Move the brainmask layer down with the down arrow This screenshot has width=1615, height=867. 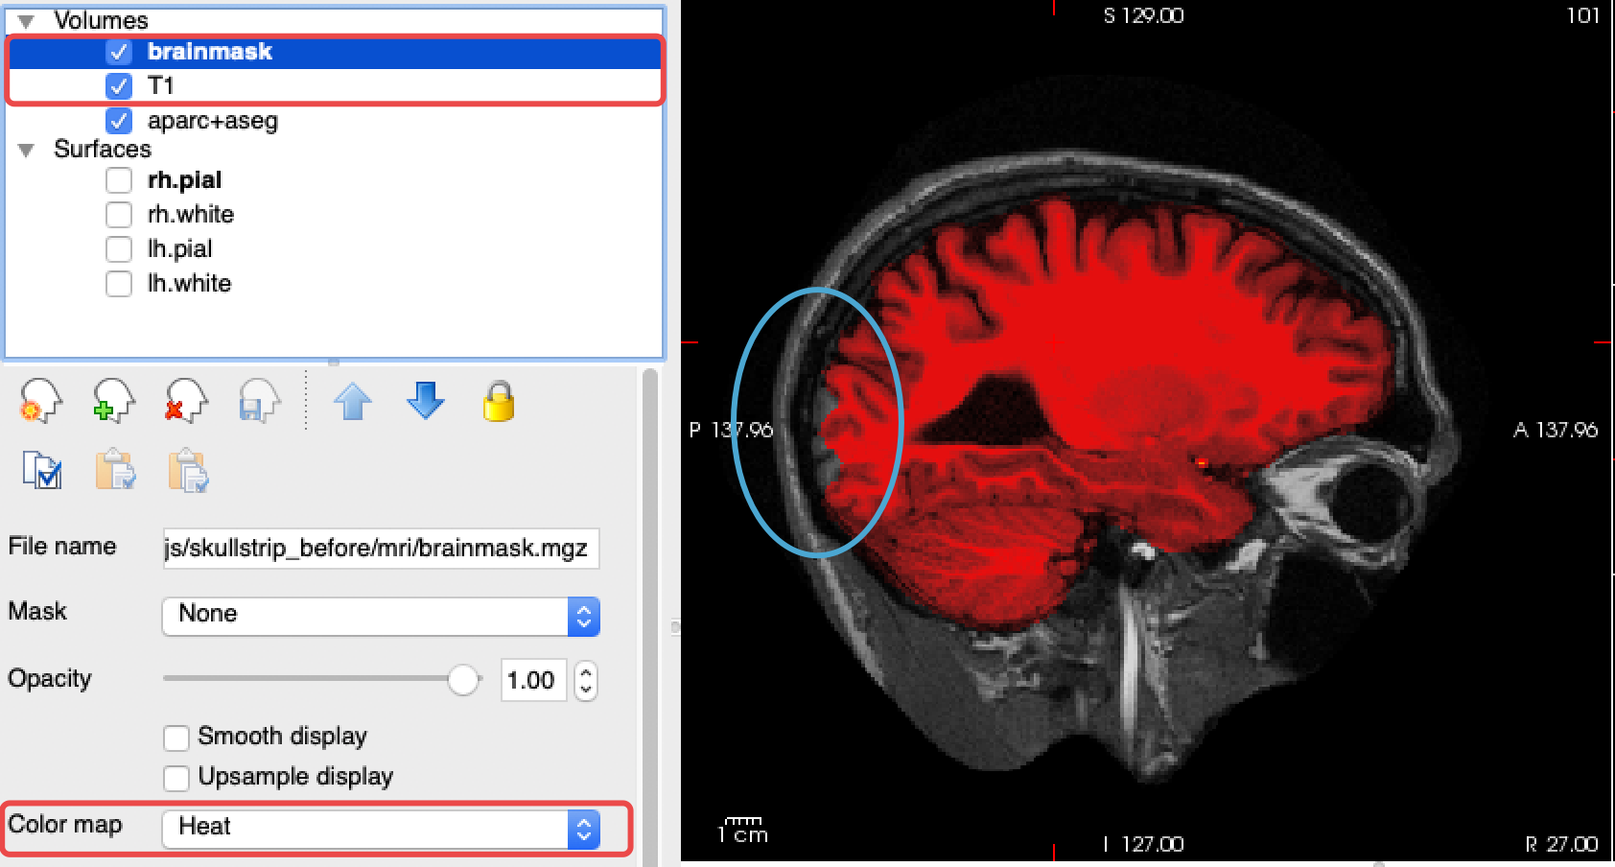[x=425, y=403]
